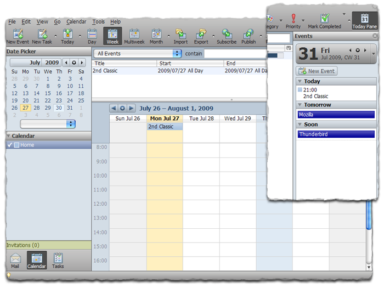Switch to Multiweek view

coord(134,36)
